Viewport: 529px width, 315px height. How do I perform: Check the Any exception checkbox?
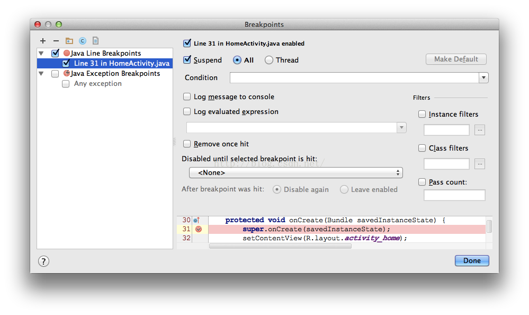click(x=66, y=84)
